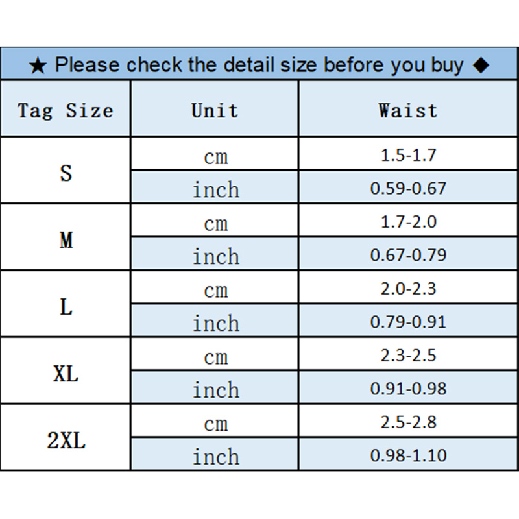Click the 'Please check the detail size' banner text
This screenshot has height=519, width=519.
point(259,65)
